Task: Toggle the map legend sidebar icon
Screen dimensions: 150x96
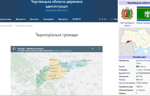Action: (x=14, y=49)
